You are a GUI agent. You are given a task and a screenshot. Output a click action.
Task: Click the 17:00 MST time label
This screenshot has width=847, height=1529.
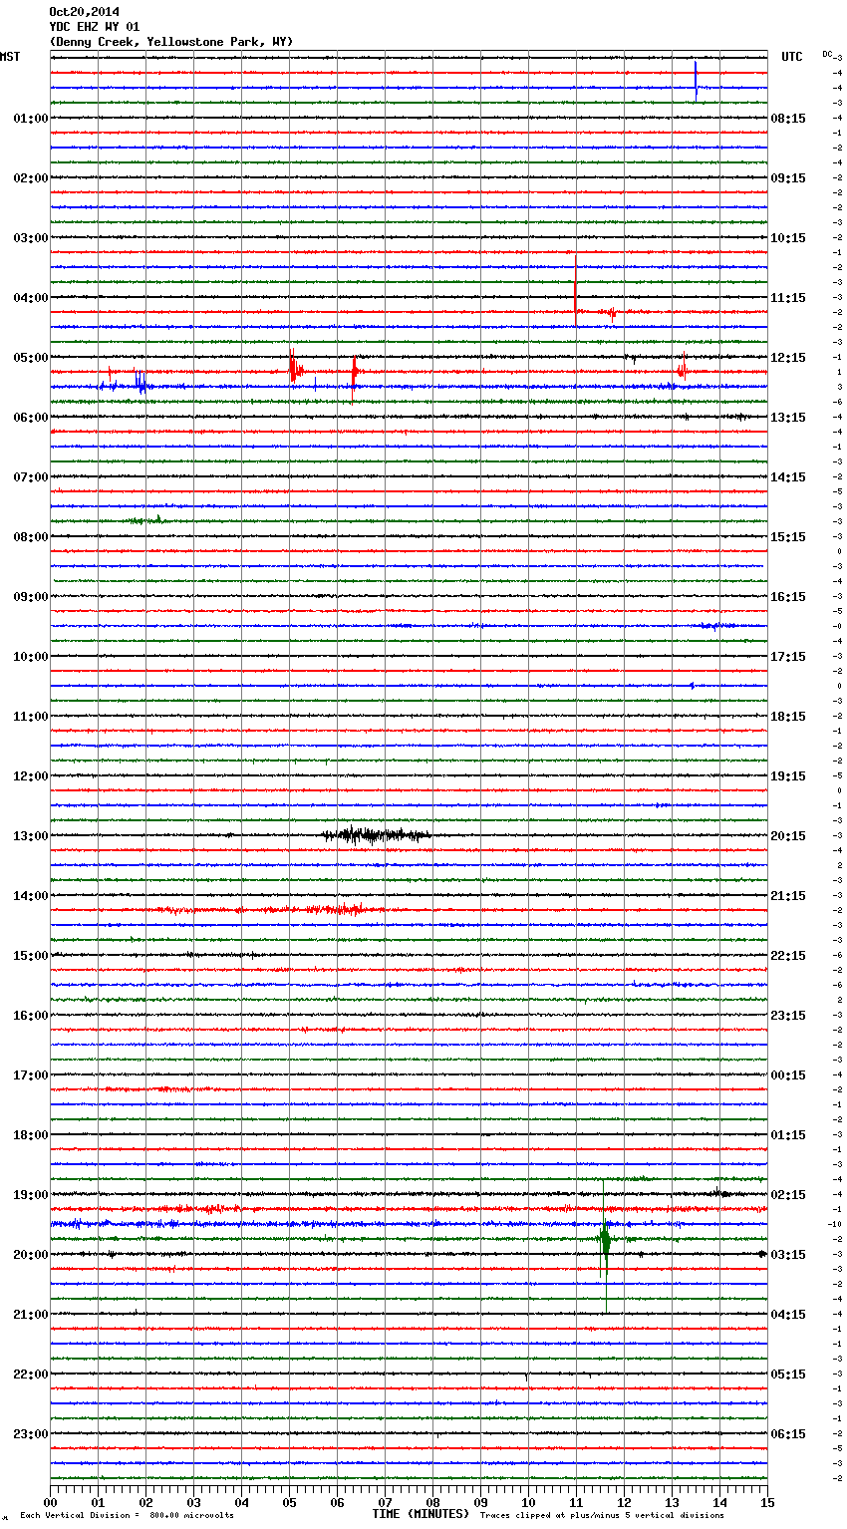30,1075
